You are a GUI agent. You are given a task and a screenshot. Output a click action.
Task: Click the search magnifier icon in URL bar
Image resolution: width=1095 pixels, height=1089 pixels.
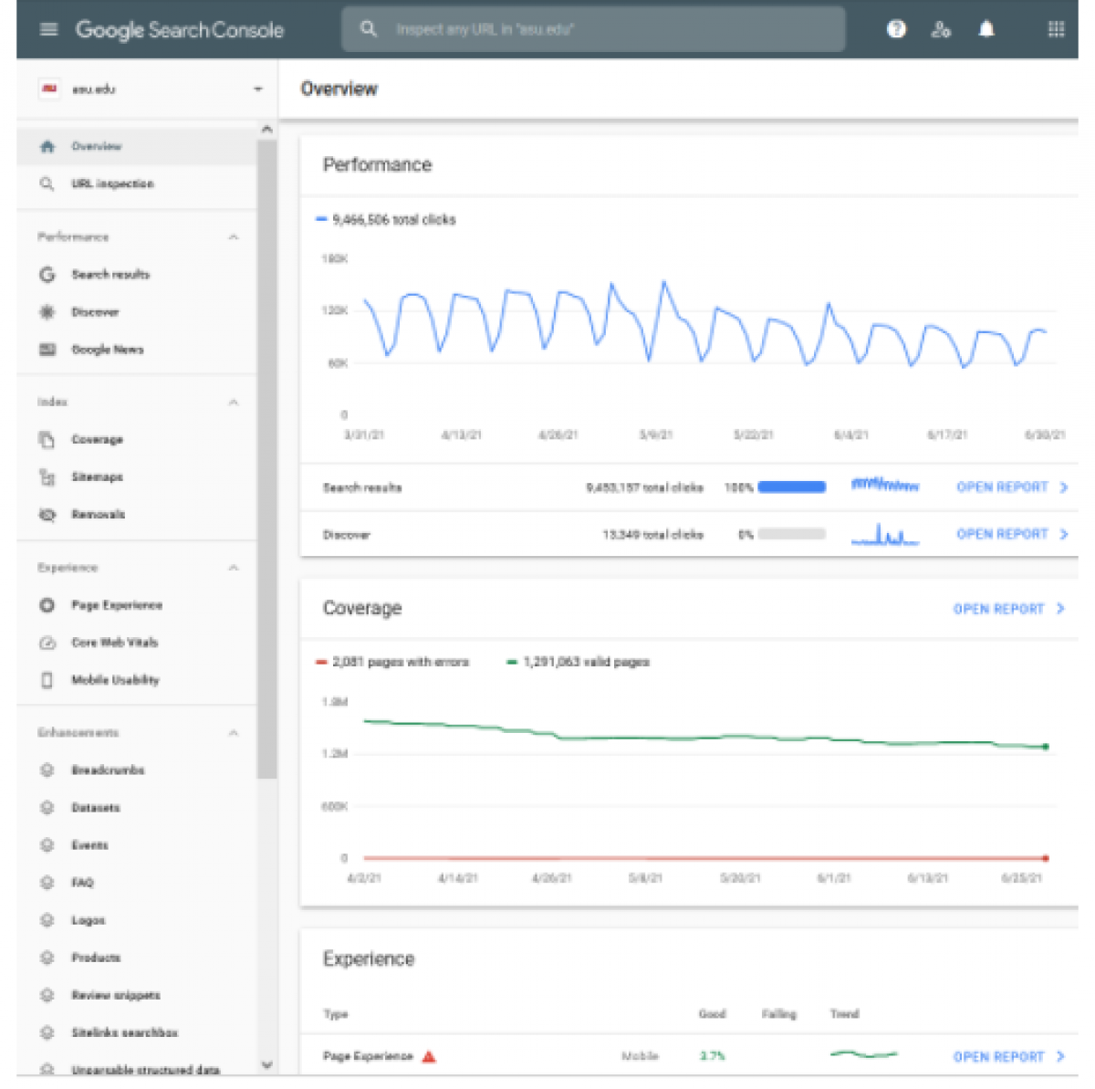point(368,29)
